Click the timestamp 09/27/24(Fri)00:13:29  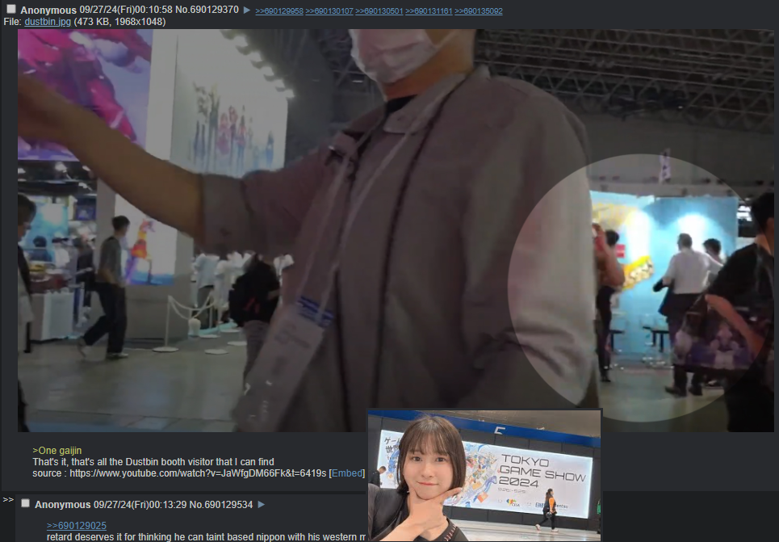pyautogui.click(x=140, y=505)
